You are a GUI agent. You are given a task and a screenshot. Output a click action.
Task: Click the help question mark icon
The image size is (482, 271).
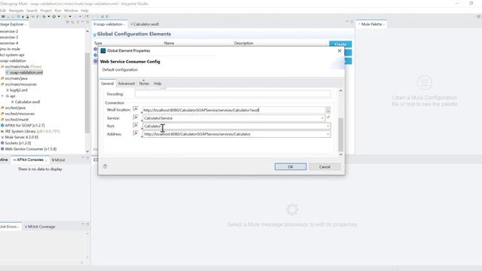coord(105,166)
